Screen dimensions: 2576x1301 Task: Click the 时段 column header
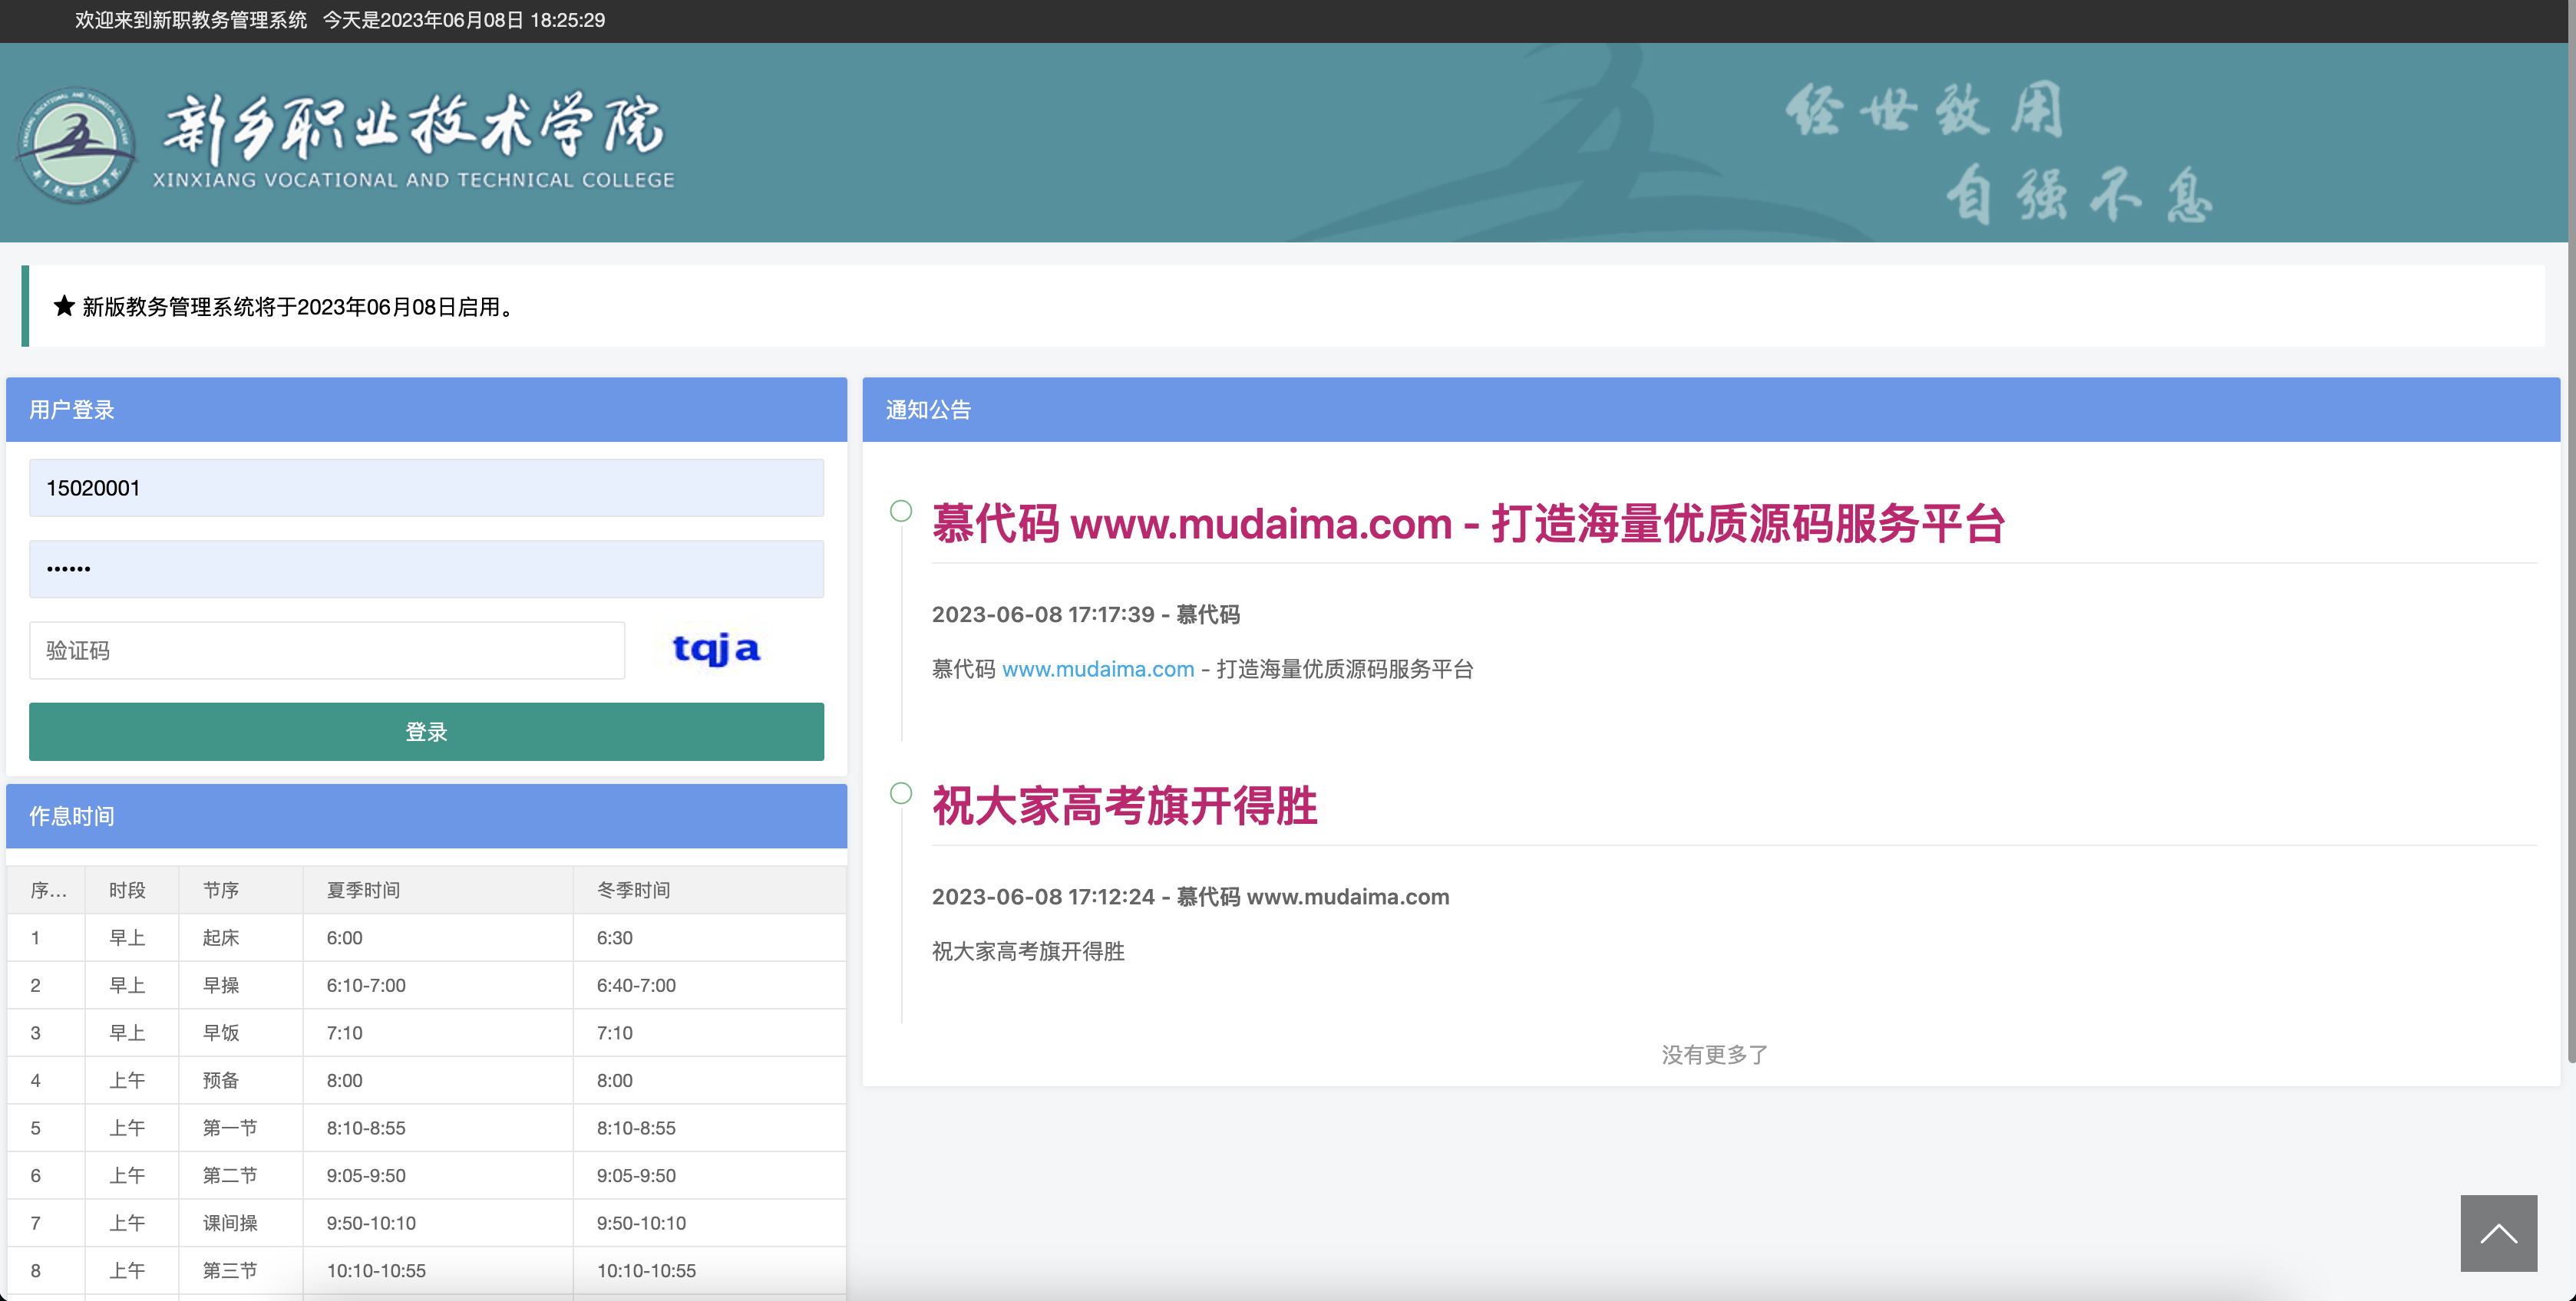click(x=131, y=889)
